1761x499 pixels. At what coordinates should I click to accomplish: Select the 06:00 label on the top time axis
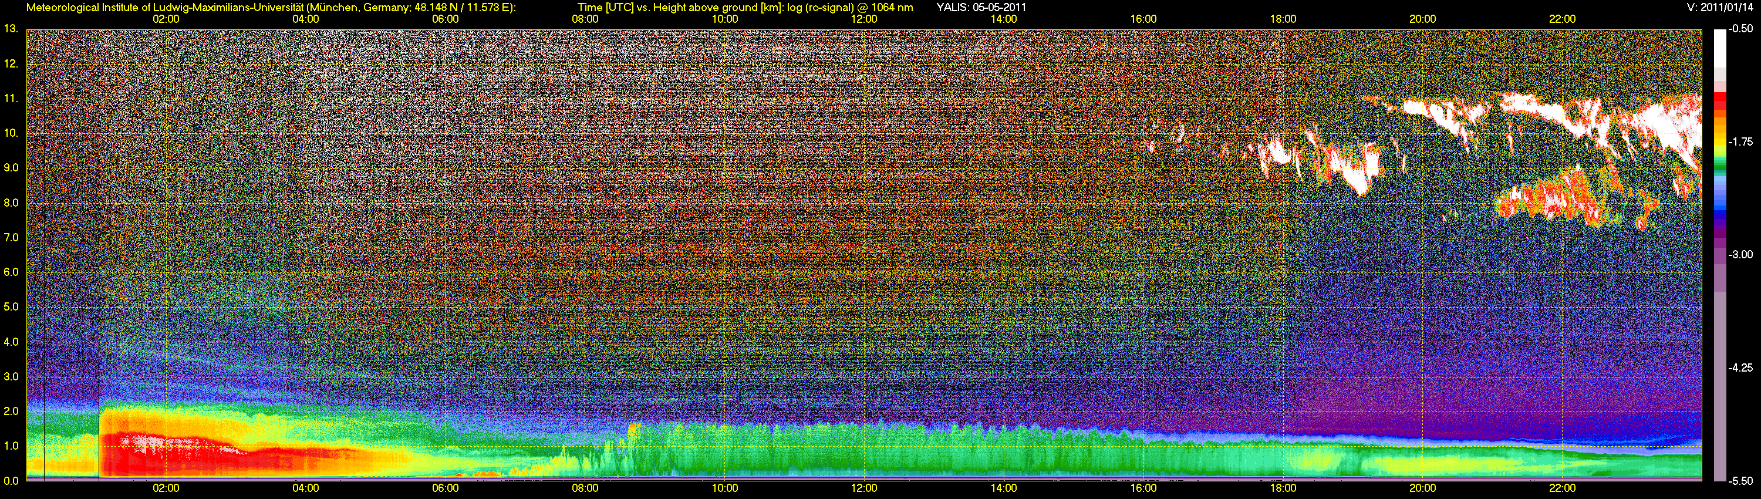click(x=445, y=19)
